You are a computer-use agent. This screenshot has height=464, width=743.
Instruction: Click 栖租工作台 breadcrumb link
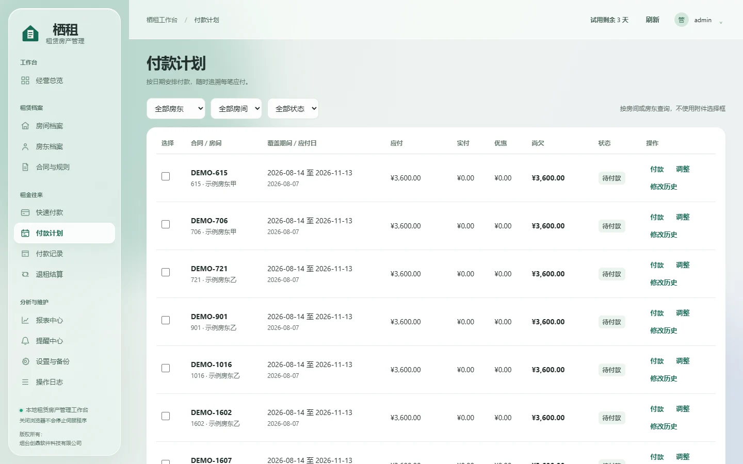click(x=162, y=20)
